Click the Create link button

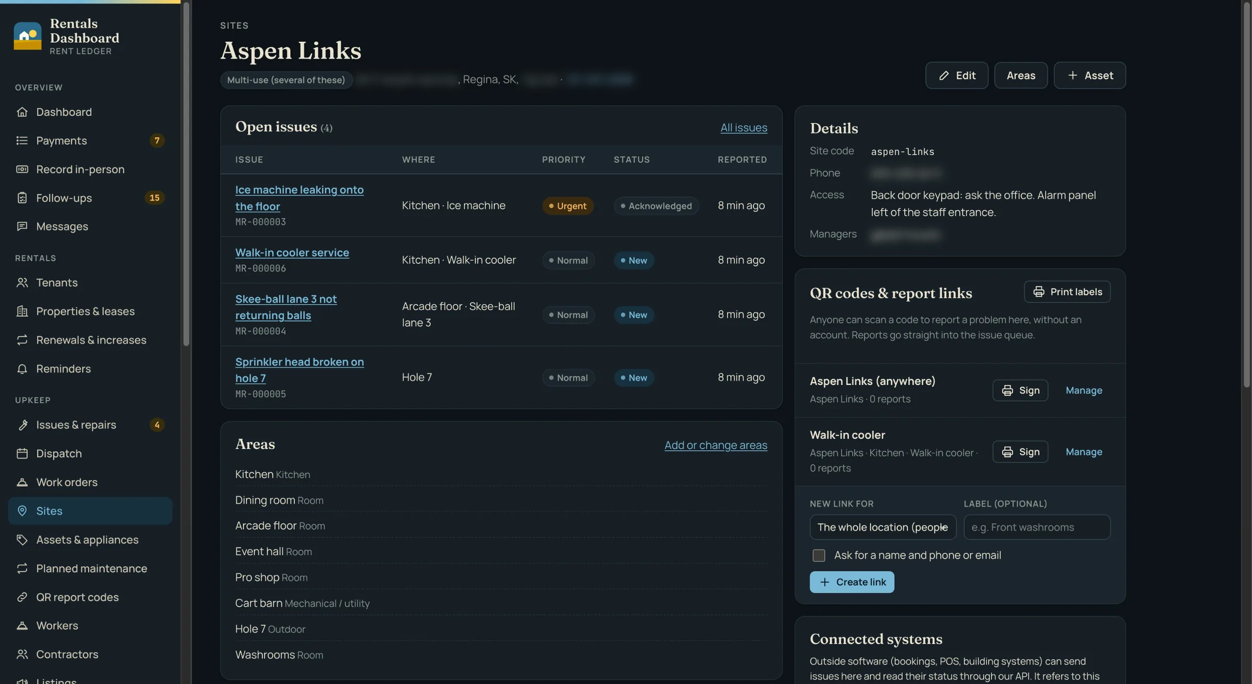[851, 582]
